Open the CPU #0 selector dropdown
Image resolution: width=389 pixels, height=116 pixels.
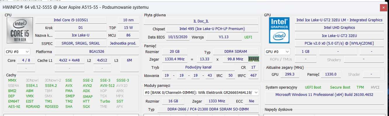(x=18, y=52)
